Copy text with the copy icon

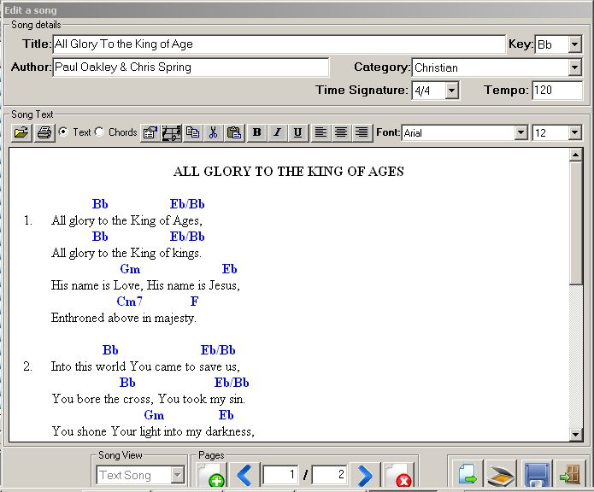coord(193,133)
